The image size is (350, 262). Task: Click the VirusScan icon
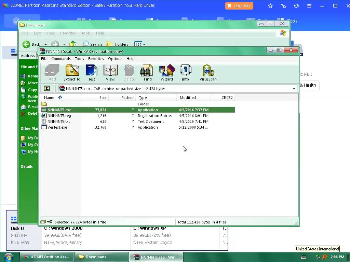[x=208, y=73]
